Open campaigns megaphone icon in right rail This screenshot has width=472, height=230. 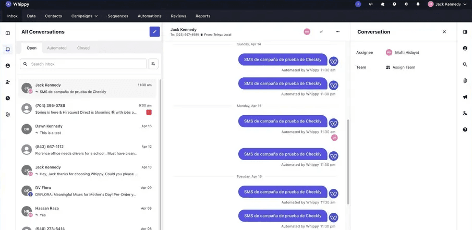coord(465,97)
